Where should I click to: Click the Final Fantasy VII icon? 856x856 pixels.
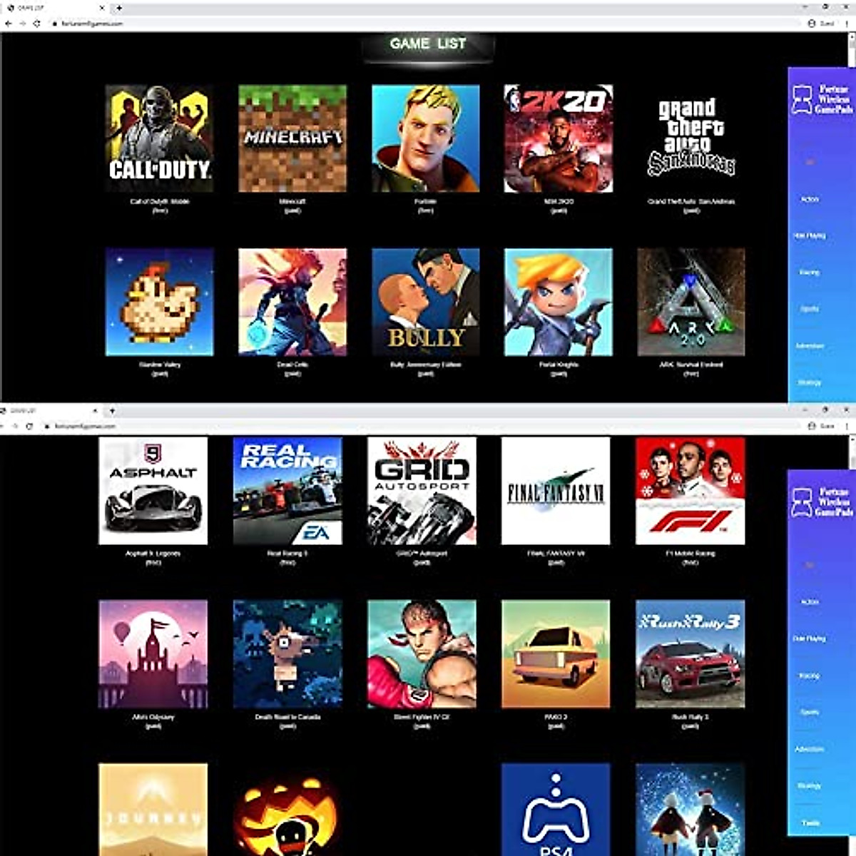coord(556,491)
